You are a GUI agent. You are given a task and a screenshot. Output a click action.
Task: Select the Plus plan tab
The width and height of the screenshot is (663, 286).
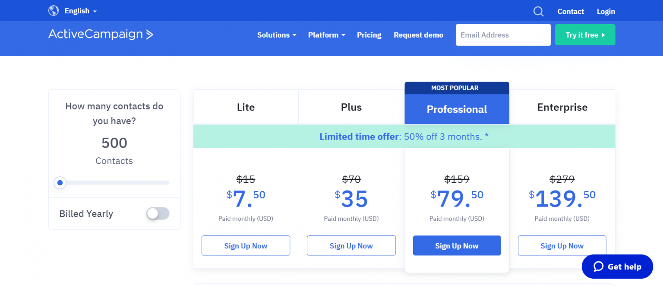click(x=351, y=107)
